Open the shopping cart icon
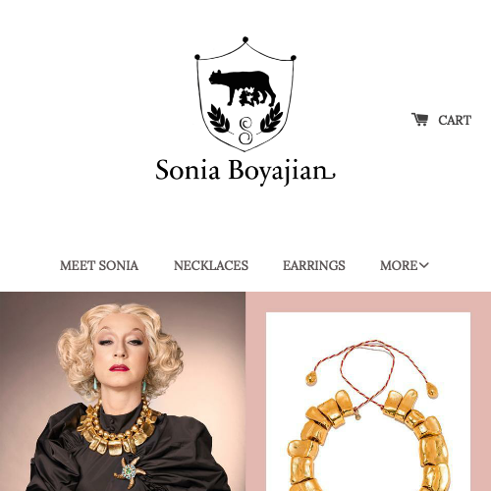This screenshot has height=491, width=491. coord(419,120)
